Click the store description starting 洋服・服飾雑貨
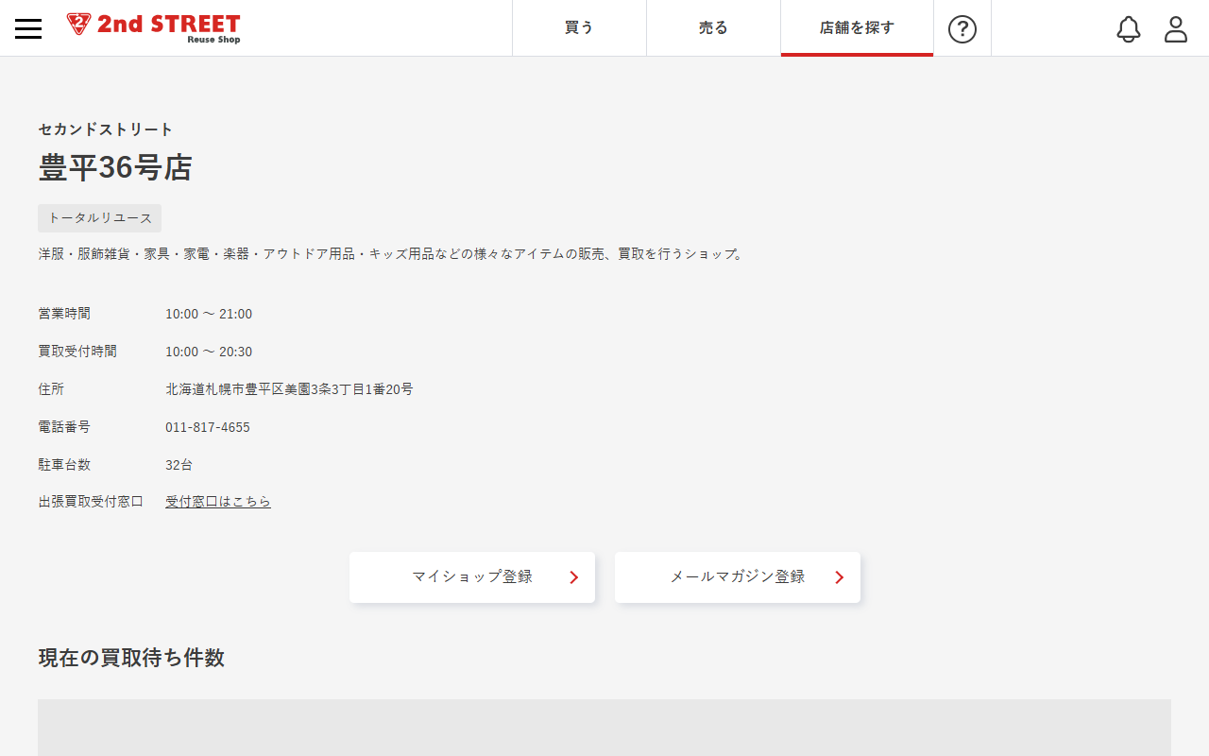 (392, 254)
